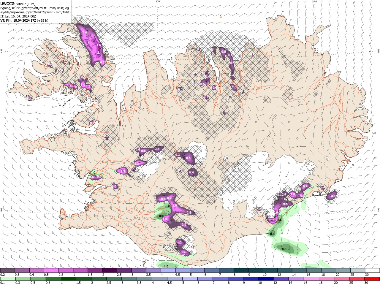Screen dimensions: 380x285
Task: Click the '0.4' value in the isolated round purple blob in central Iceland
Action: pos(191,172)
